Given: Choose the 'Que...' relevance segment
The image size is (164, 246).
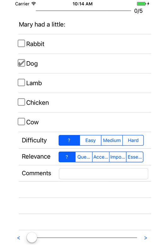Looking at the screenshot, I should click(84, 157).
